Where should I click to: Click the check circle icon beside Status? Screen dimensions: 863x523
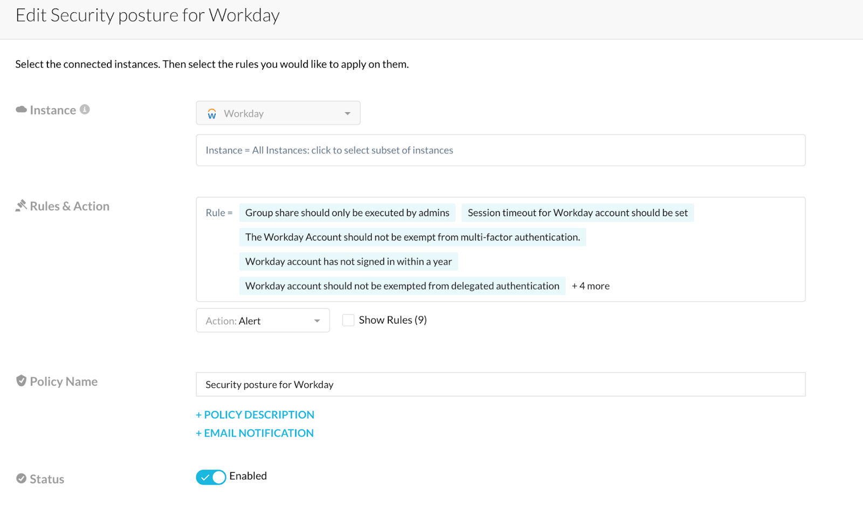[21, 478]
